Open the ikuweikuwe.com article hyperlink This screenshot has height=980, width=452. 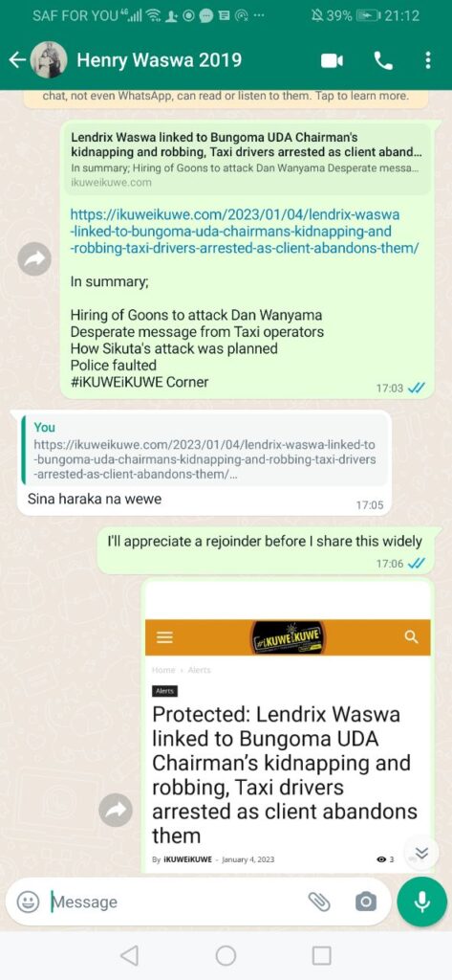coord(245,232)
